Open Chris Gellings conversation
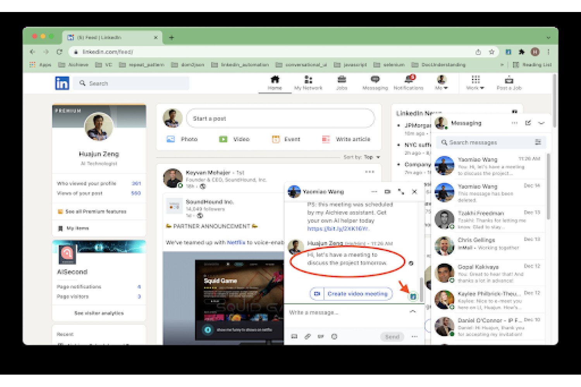The height and width of the screenshot is (387, 581). 488,247
